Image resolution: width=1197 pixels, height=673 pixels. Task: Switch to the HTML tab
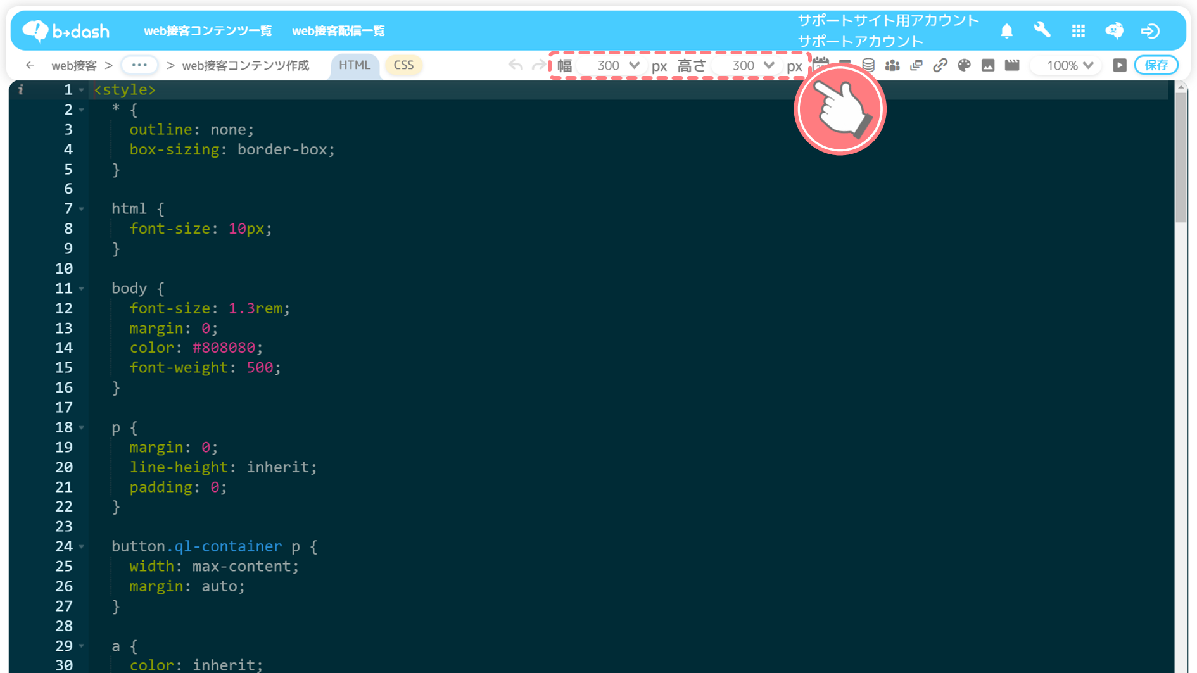pos(354,65)
